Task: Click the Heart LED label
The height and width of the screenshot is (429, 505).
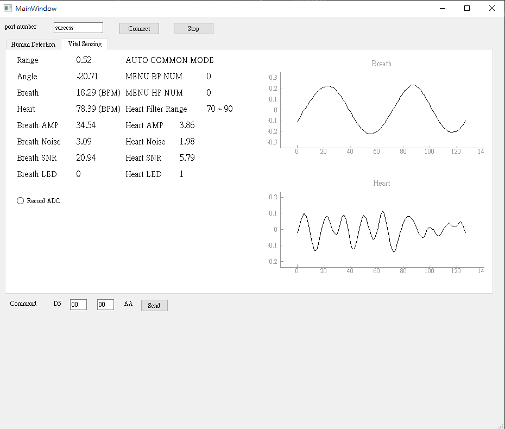Action: click(143, 174)
